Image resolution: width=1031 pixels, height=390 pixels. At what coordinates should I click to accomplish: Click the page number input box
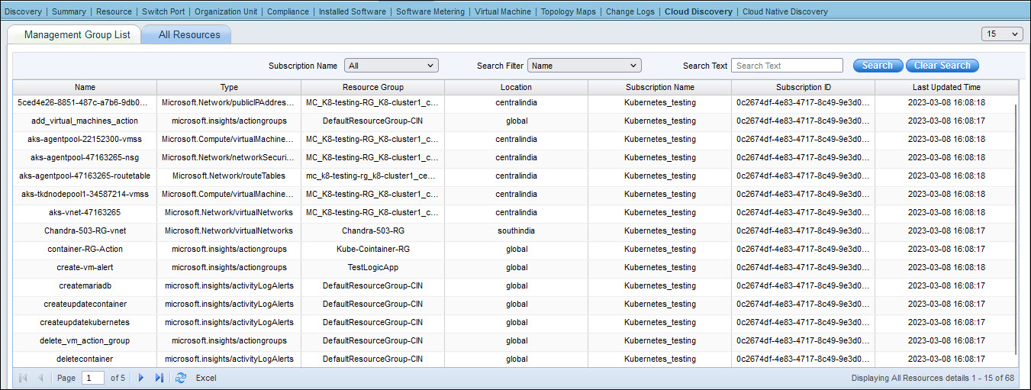[93, 378]
